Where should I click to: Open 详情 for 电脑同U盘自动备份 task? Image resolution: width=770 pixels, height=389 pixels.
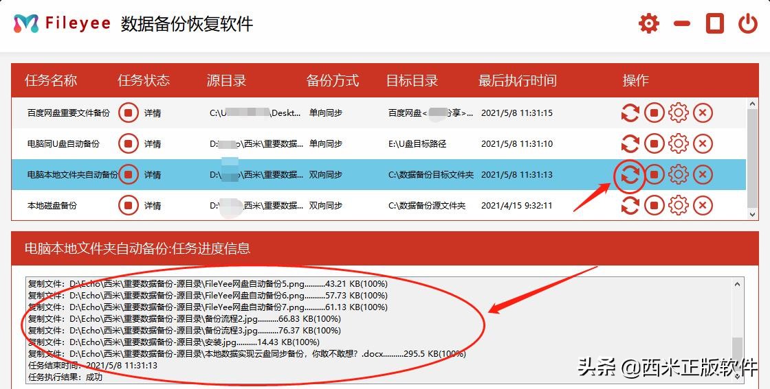[153, 144]
